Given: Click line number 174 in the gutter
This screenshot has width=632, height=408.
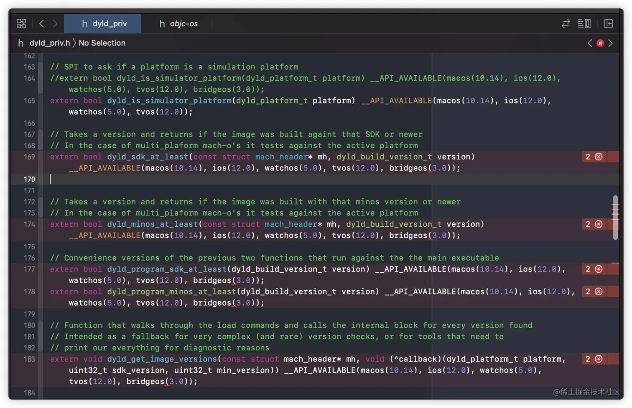Looking at the screenshot, I should click(x=29, y=224).
